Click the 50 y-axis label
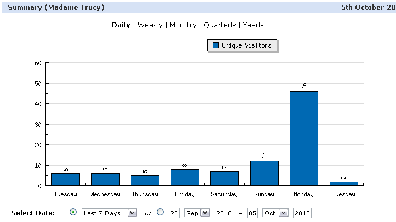This screenshot has height=222, width=396. tap(38, 84)
